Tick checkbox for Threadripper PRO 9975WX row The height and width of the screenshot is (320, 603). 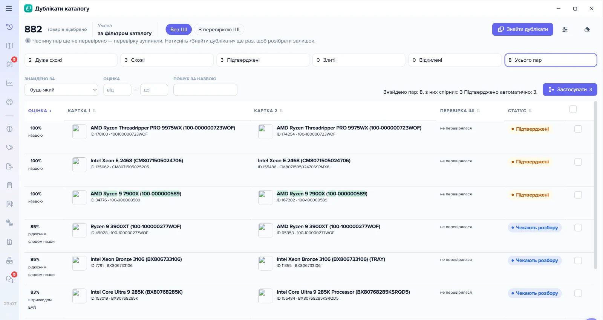578,129
